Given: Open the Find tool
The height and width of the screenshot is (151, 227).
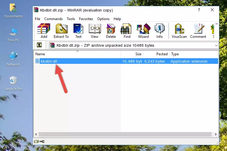Looking at the screenshot, I should pyautogui.click(x=127, y=31).
